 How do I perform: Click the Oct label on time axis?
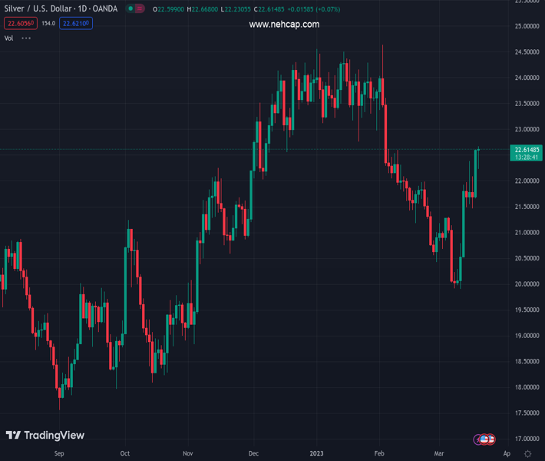(125, 453)
